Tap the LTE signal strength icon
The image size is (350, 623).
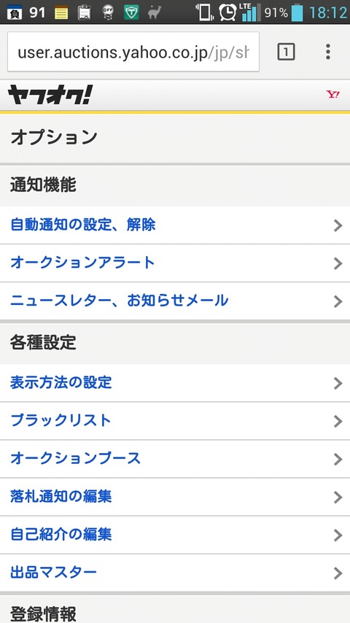pos(250,12)
